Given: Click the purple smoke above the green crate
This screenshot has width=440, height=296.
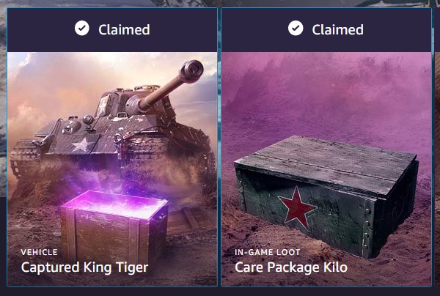Looking at the screenshot, I should tap(326, 92).
